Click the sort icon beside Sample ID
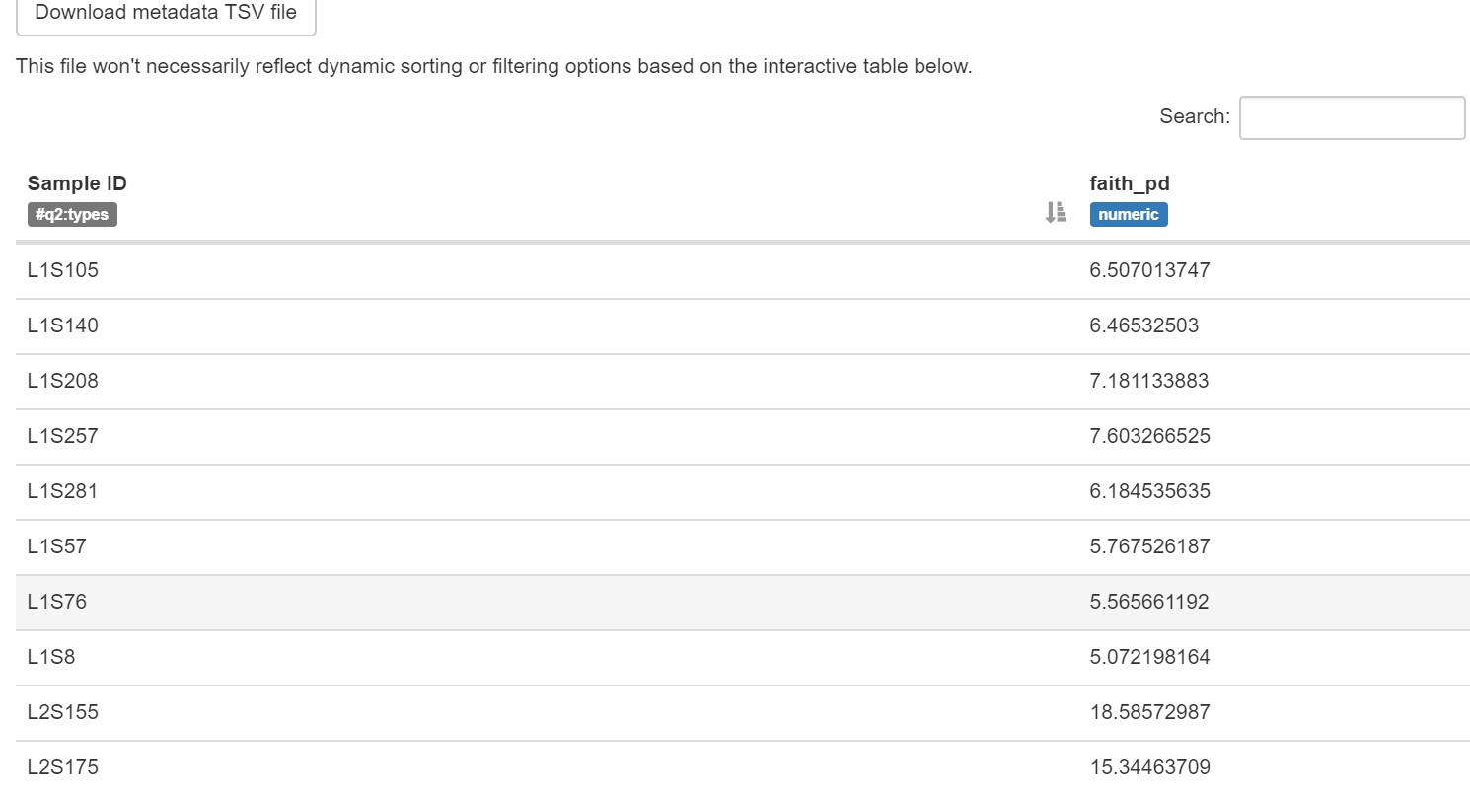 tap(1056, 212)
